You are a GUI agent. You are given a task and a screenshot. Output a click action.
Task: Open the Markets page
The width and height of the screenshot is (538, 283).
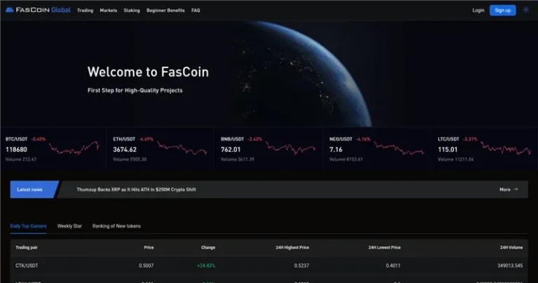click(109, 11)
